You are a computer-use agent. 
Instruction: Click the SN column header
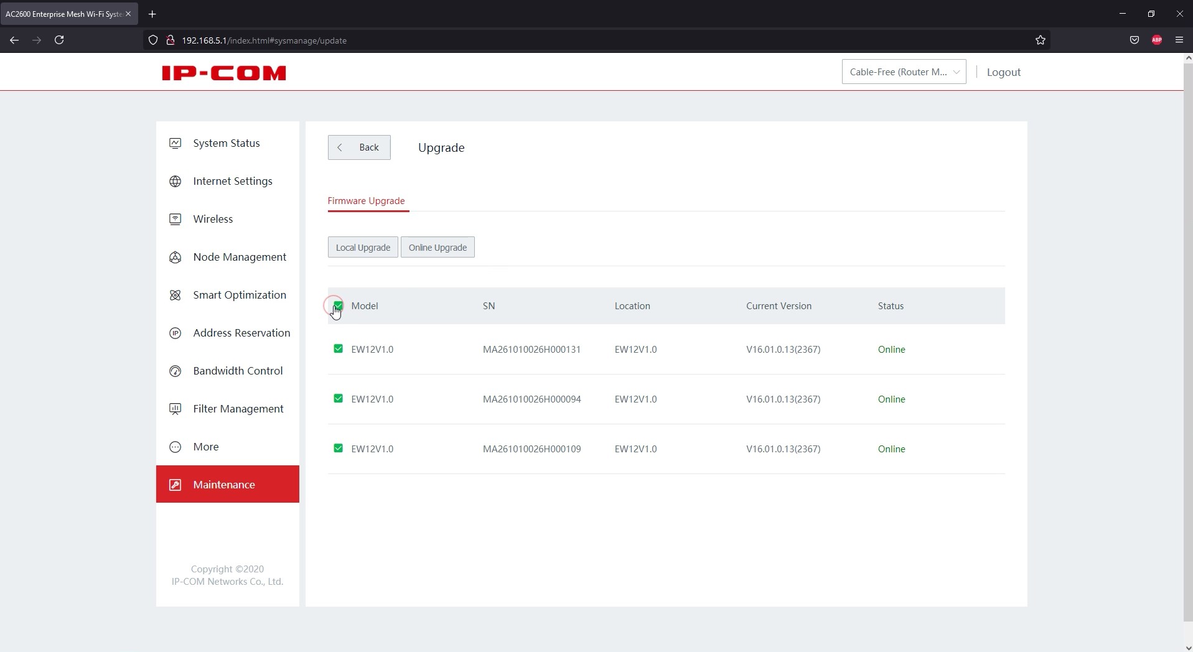489,306
